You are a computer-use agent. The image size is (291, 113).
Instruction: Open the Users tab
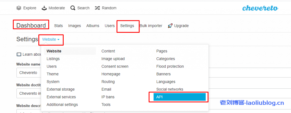click(x=109, y=26)
